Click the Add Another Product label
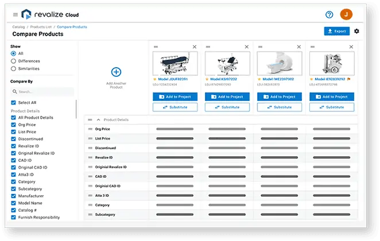The image size is (380, 241). [116, 85]
